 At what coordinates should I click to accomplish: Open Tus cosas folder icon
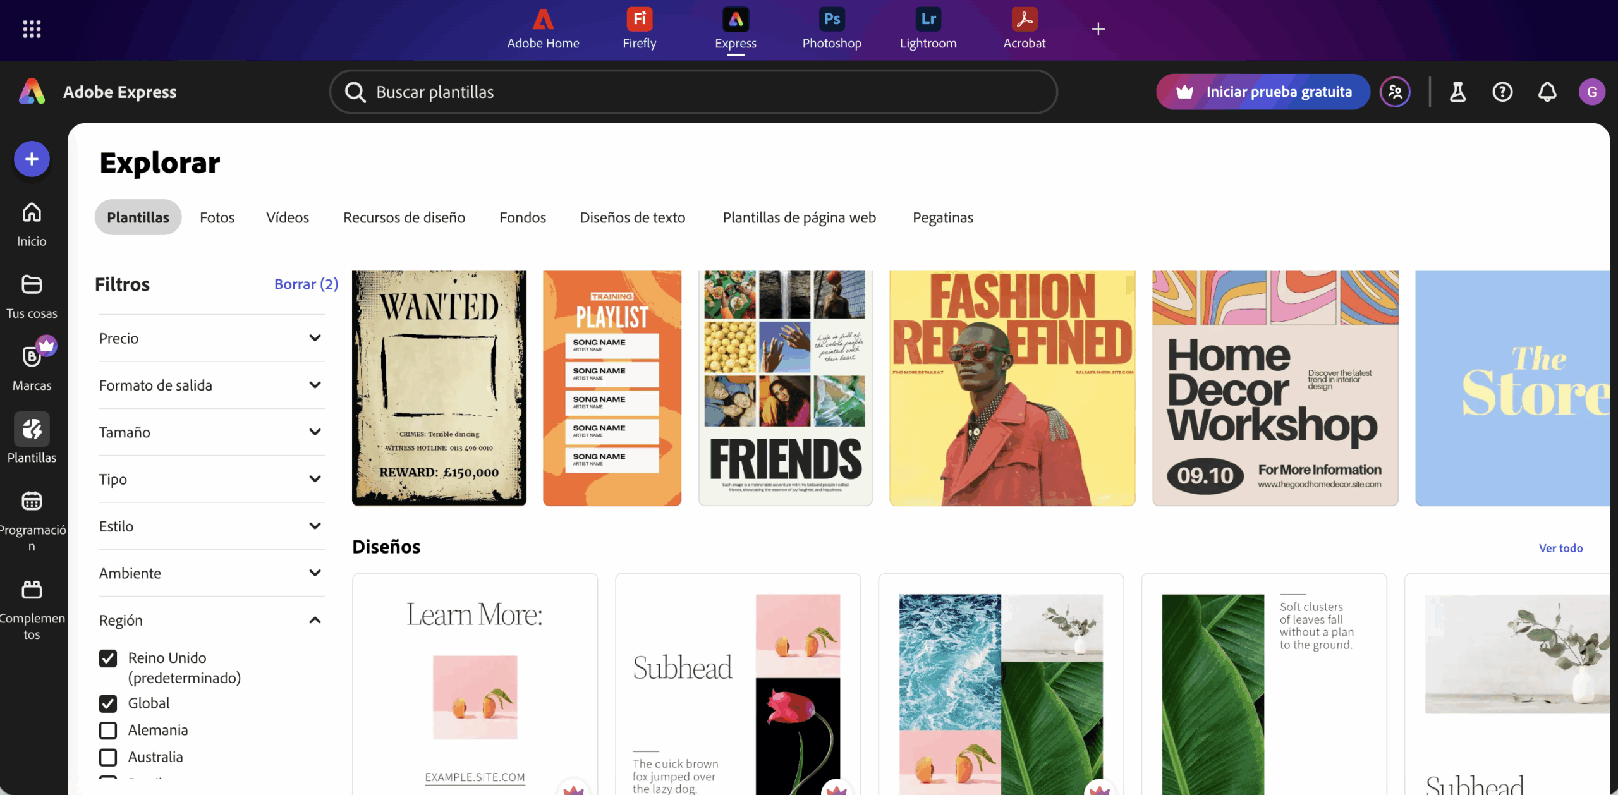point(32,285)
